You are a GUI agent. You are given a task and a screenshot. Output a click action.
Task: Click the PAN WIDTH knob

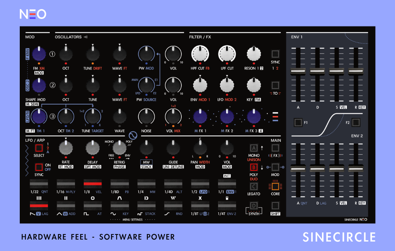[x=200, y=148]
